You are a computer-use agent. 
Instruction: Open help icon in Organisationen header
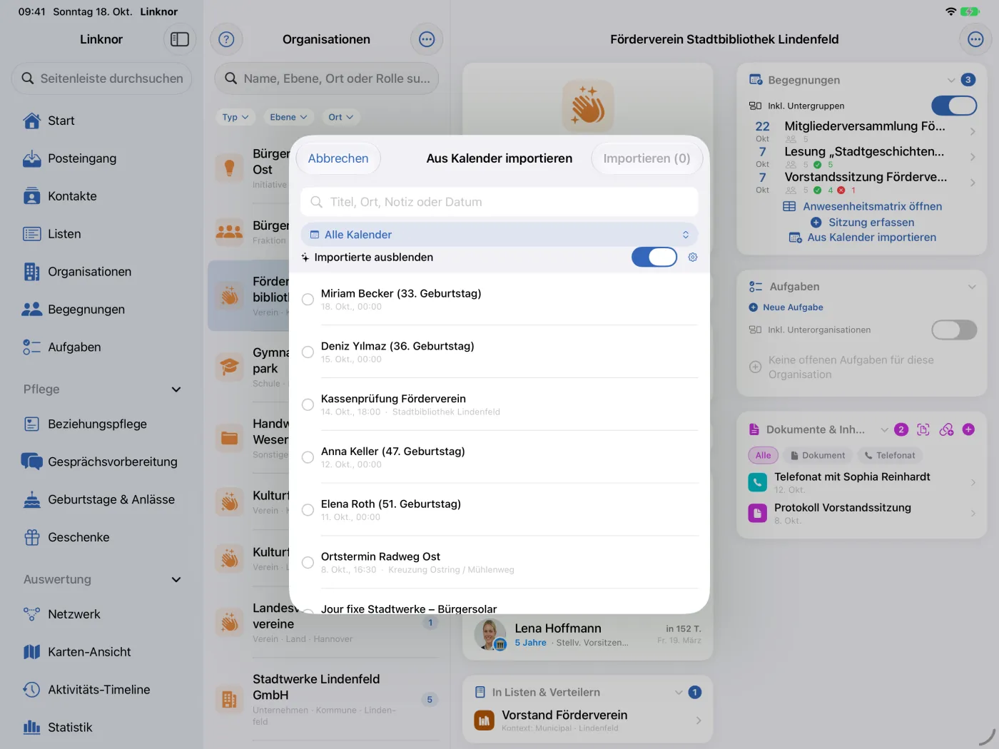pyautogui.click(x=226, y=39)
